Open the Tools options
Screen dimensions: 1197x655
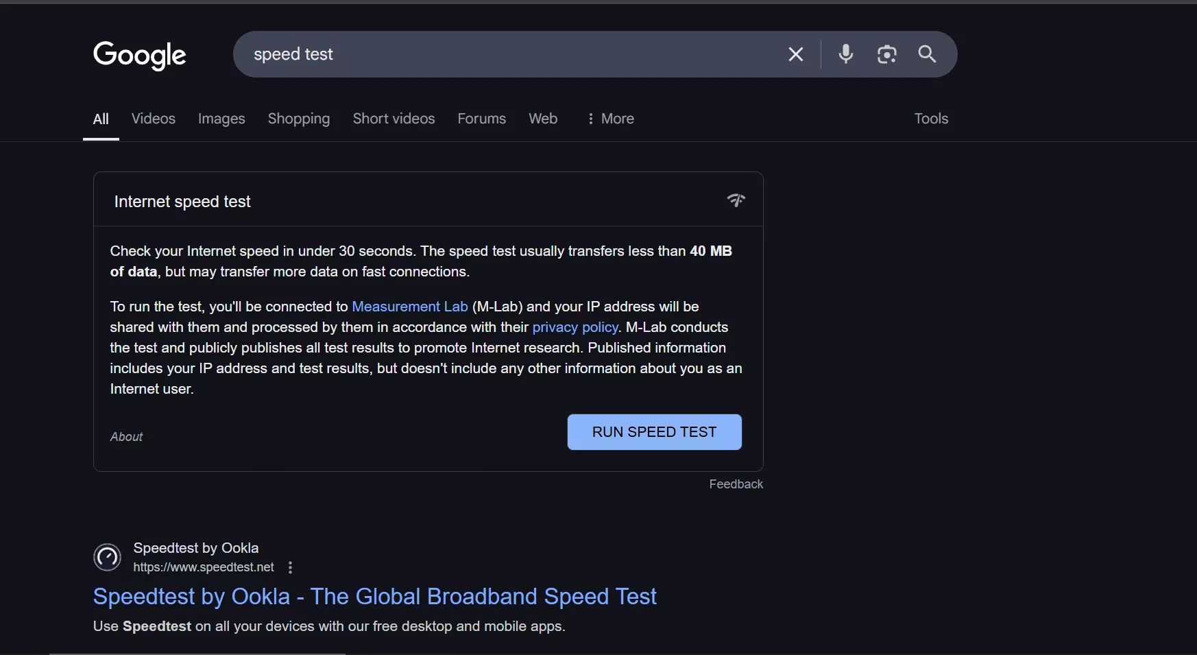pyautogui.click(x=931, y=119)
